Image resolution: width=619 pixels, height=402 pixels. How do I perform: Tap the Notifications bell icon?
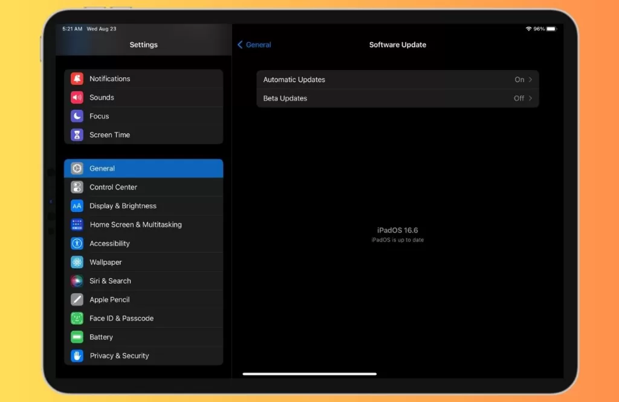tap(77, 79)
